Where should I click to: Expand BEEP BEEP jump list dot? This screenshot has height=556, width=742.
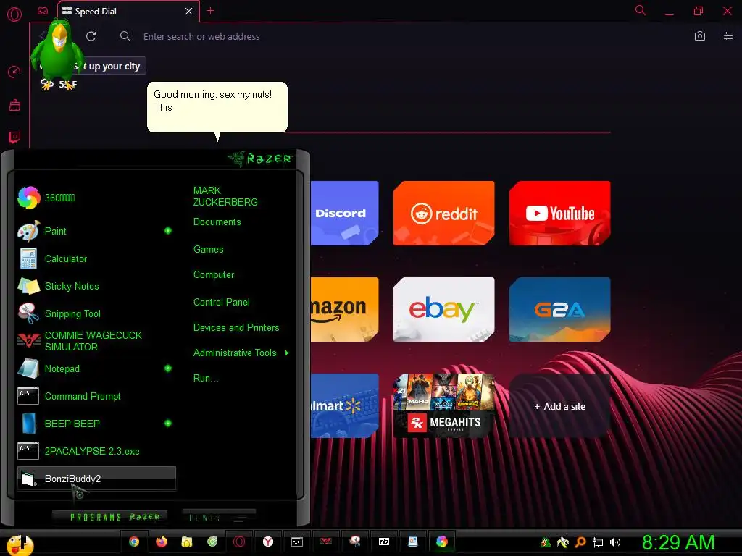point(168,423)
